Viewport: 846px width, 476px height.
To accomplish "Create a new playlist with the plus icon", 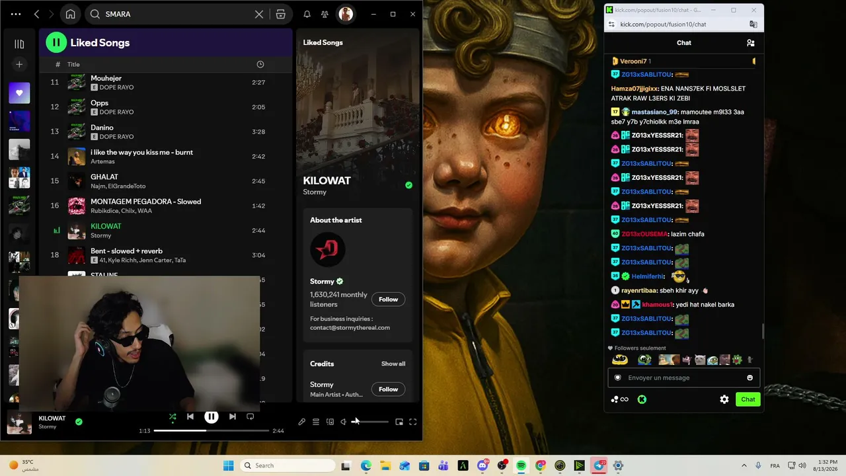I will [19, 64].
